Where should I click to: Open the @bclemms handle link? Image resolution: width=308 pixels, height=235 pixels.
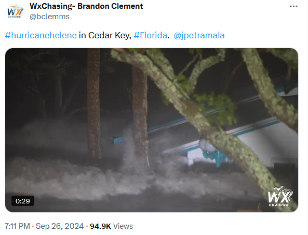(49, 17)
